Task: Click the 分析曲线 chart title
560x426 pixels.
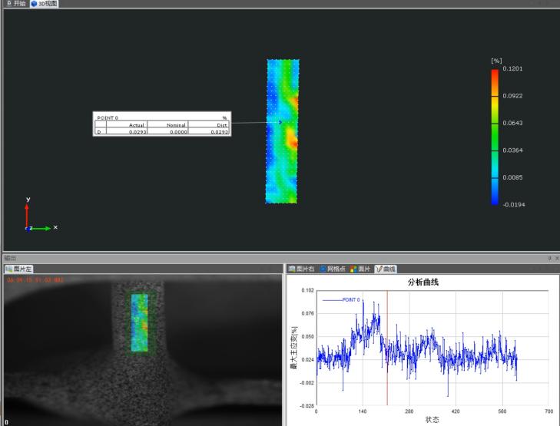Action: [425, 282]
